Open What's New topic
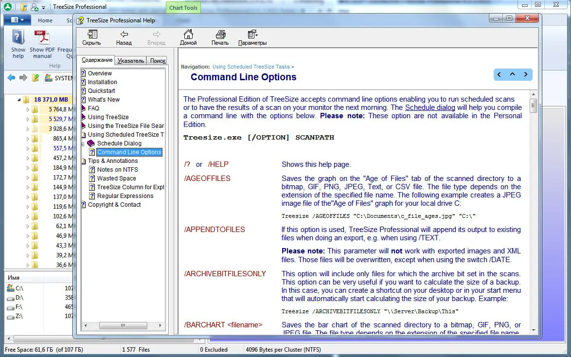The image size is (571, 357). [104, 99]
